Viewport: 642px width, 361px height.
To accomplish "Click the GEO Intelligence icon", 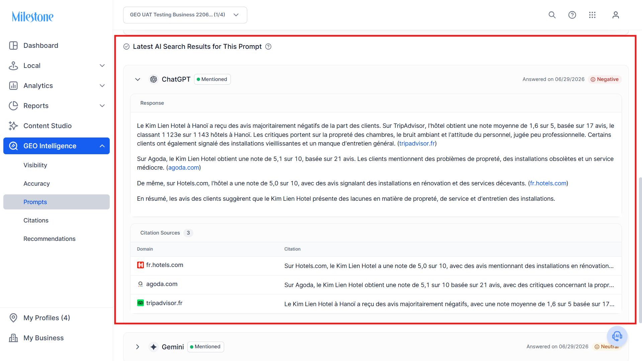I will coord(13,146).
